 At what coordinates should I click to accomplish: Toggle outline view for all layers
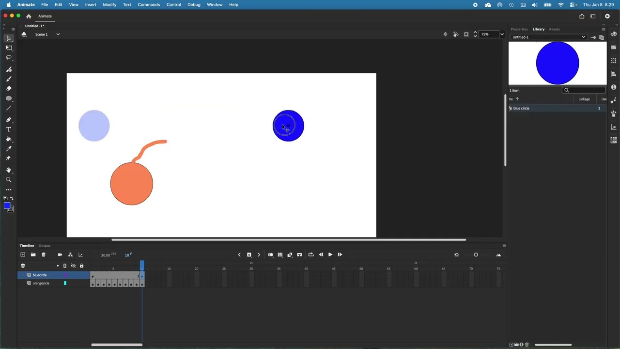65,266
